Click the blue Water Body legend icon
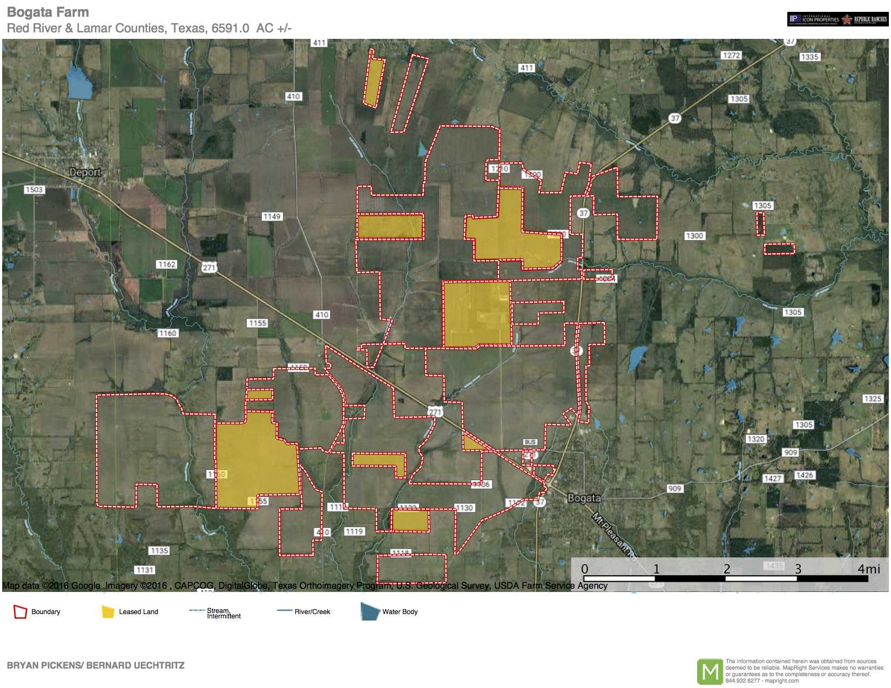This screenshot has height=688, width=891. tap(370, 611)
